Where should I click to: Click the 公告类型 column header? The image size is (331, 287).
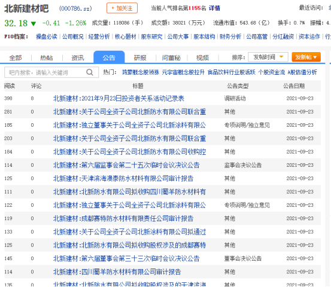(238, 86)
